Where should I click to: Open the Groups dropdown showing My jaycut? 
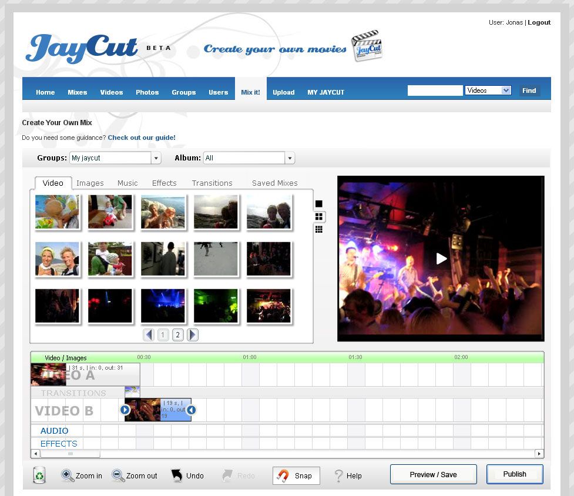pyautogui.click(x=156, y=157)
